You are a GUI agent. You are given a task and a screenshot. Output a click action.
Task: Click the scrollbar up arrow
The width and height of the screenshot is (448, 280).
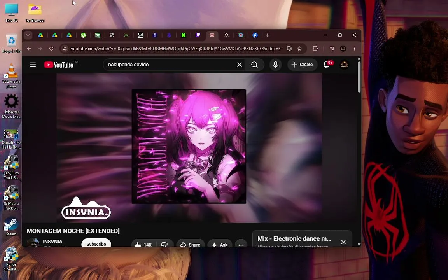(359, 59)
